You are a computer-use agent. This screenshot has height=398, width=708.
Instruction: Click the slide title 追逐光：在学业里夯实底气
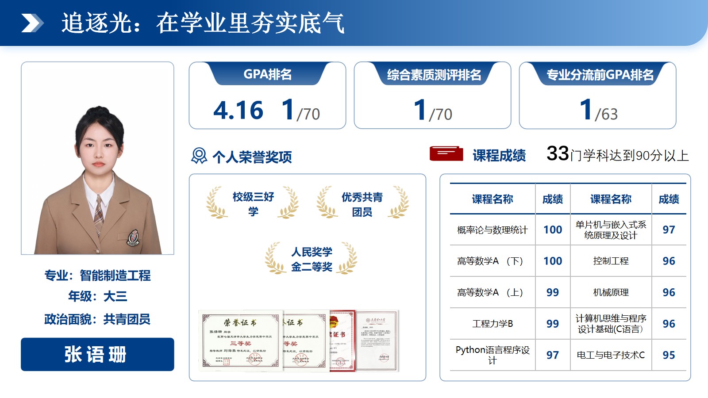point(203,23)
